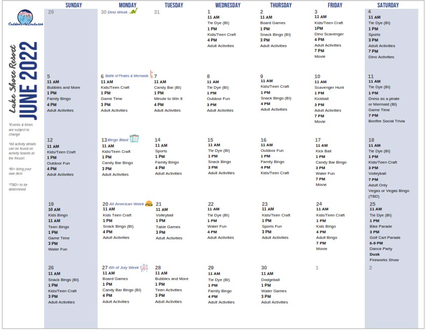Click 'Volleyball' on Saturday June 18
Screen dimensions: 426x330
point(377,174)
